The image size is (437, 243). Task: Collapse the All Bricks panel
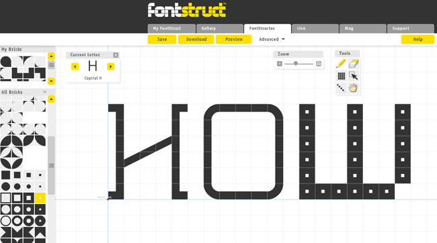tap(44, 92)
